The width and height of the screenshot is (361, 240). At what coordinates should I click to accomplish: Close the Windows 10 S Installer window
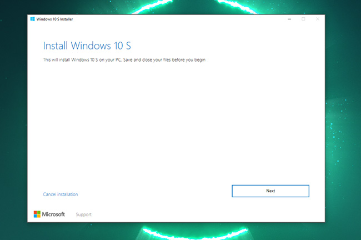click(317, 19)
